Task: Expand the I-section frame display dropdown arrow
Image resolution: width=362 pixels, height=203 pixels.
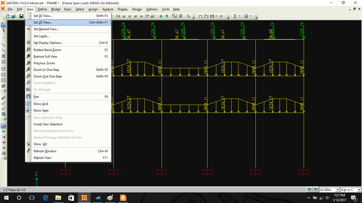Action: (x=240, y=16)
